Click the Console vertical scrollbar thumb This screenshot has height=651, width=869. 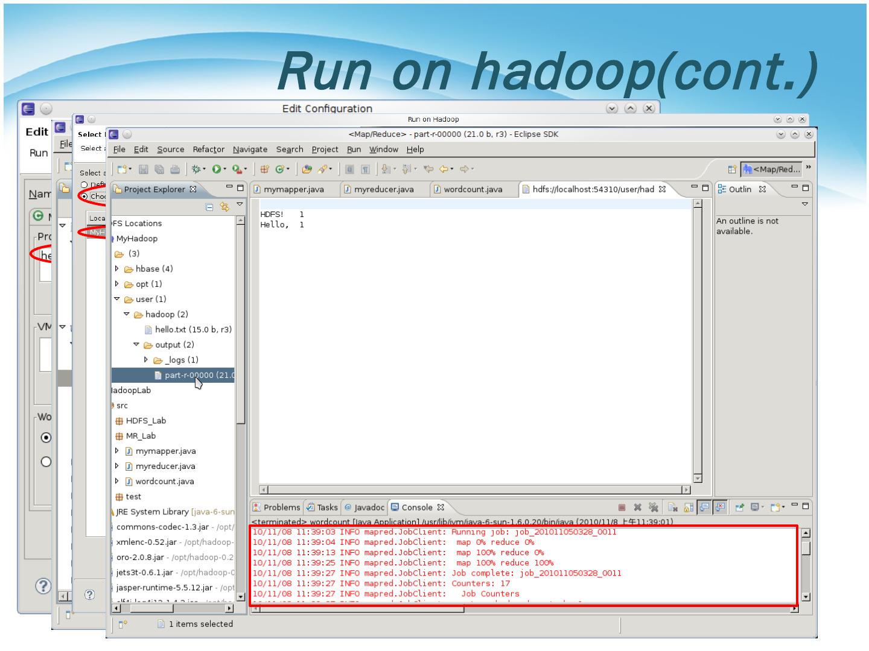pos(805,548)
